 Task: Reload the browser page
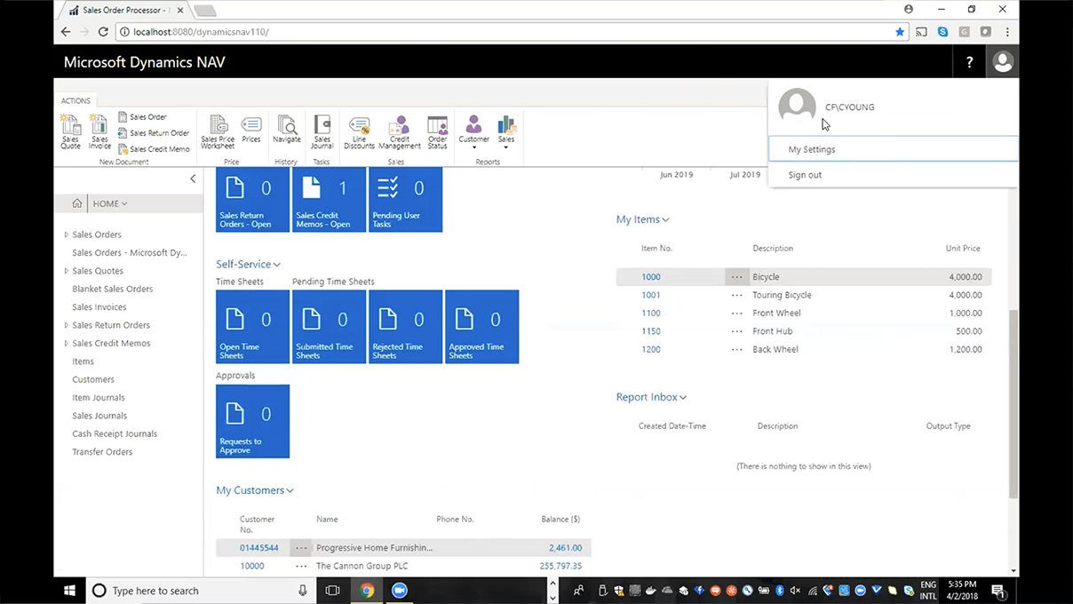tap(103, 32)
